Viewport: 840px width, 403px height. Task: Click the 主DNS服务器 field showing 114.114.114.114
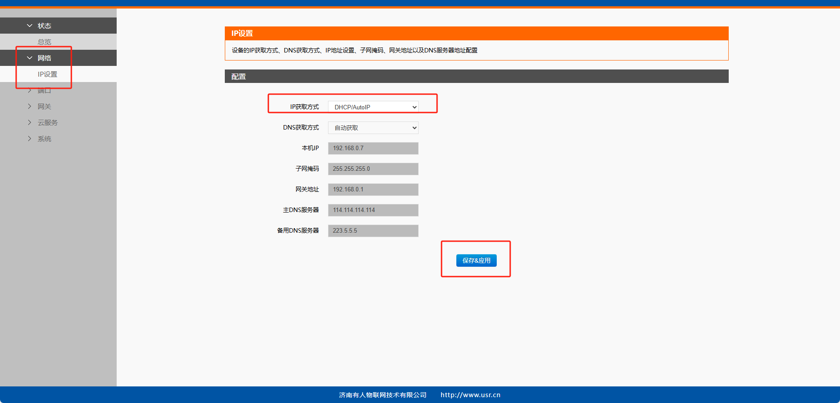[x=373, y=210]
